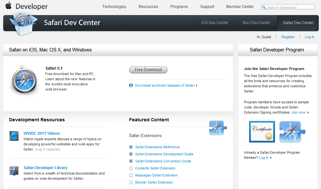Click the Safari Developer Library books icon
The height and width of the screenshot is (189, 321).
pyautogui.click(x=14, y=170)
